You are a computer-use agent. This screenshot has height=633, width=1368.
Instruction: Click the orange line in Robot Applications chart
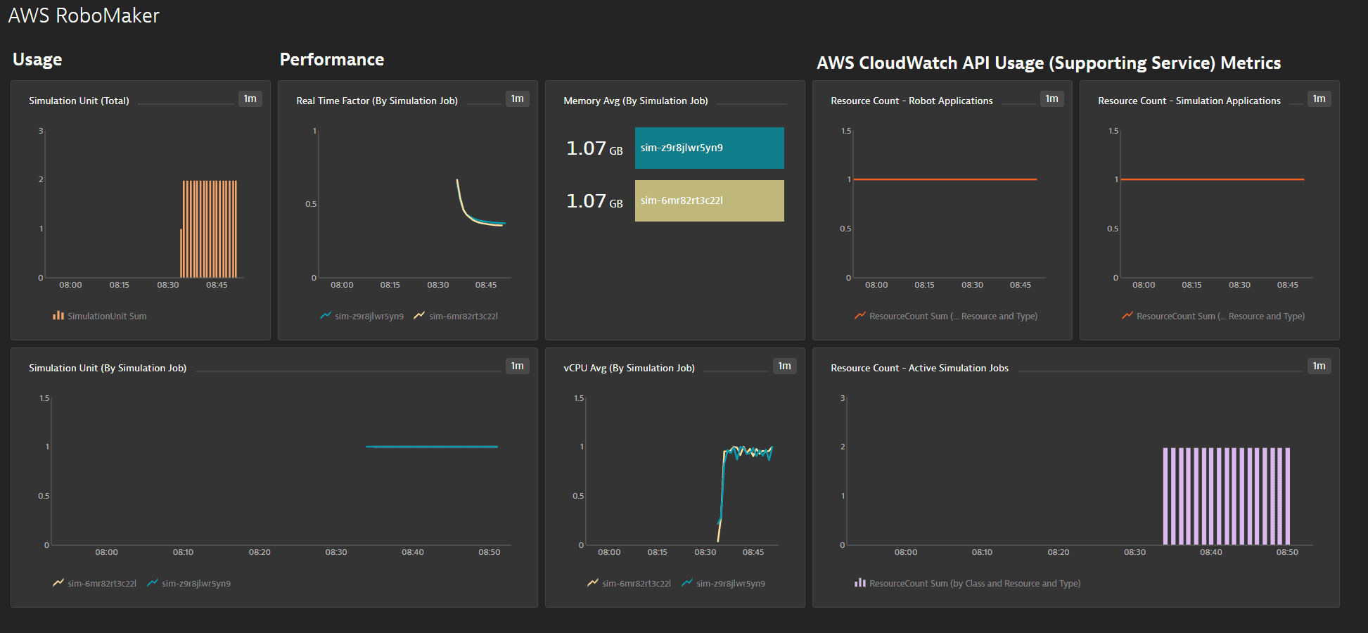tap(945, 179)
